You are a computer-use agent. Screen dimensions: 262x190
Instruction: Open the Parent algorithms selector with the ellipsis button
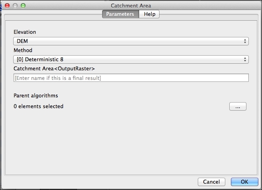click(238, 106)
